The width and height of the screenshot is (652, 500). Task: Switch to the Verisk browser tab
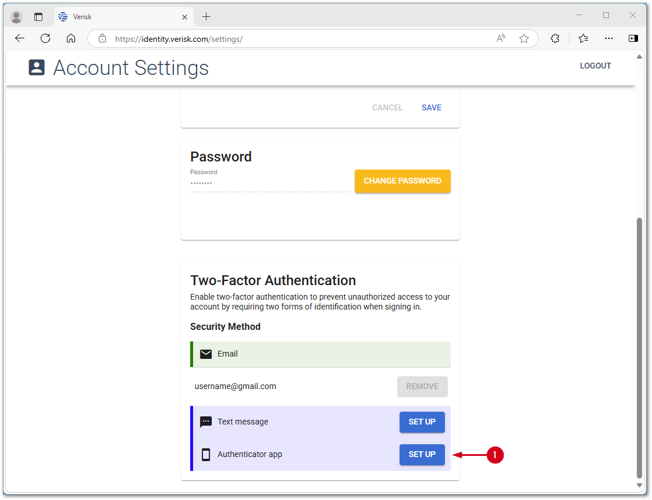click(116, 17)
